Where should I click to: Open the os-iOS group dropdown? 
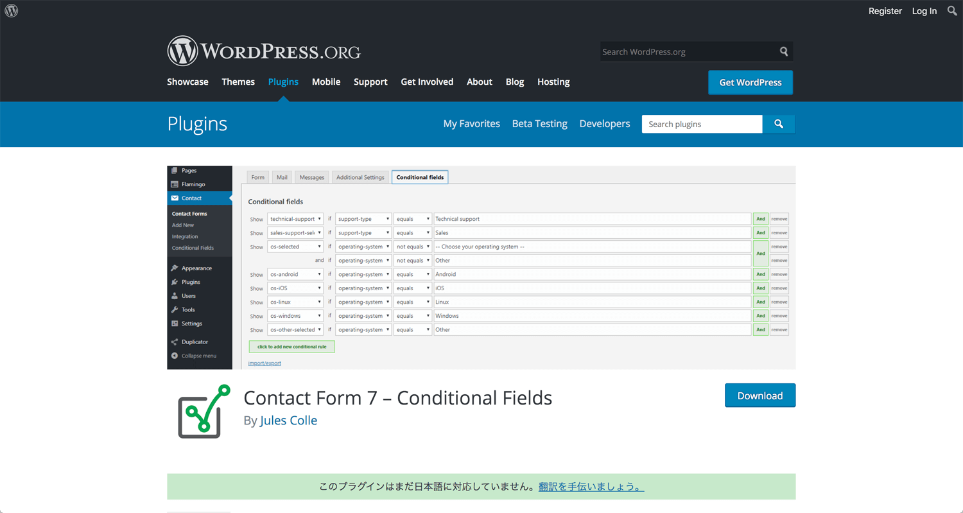[x=295, y=288]
